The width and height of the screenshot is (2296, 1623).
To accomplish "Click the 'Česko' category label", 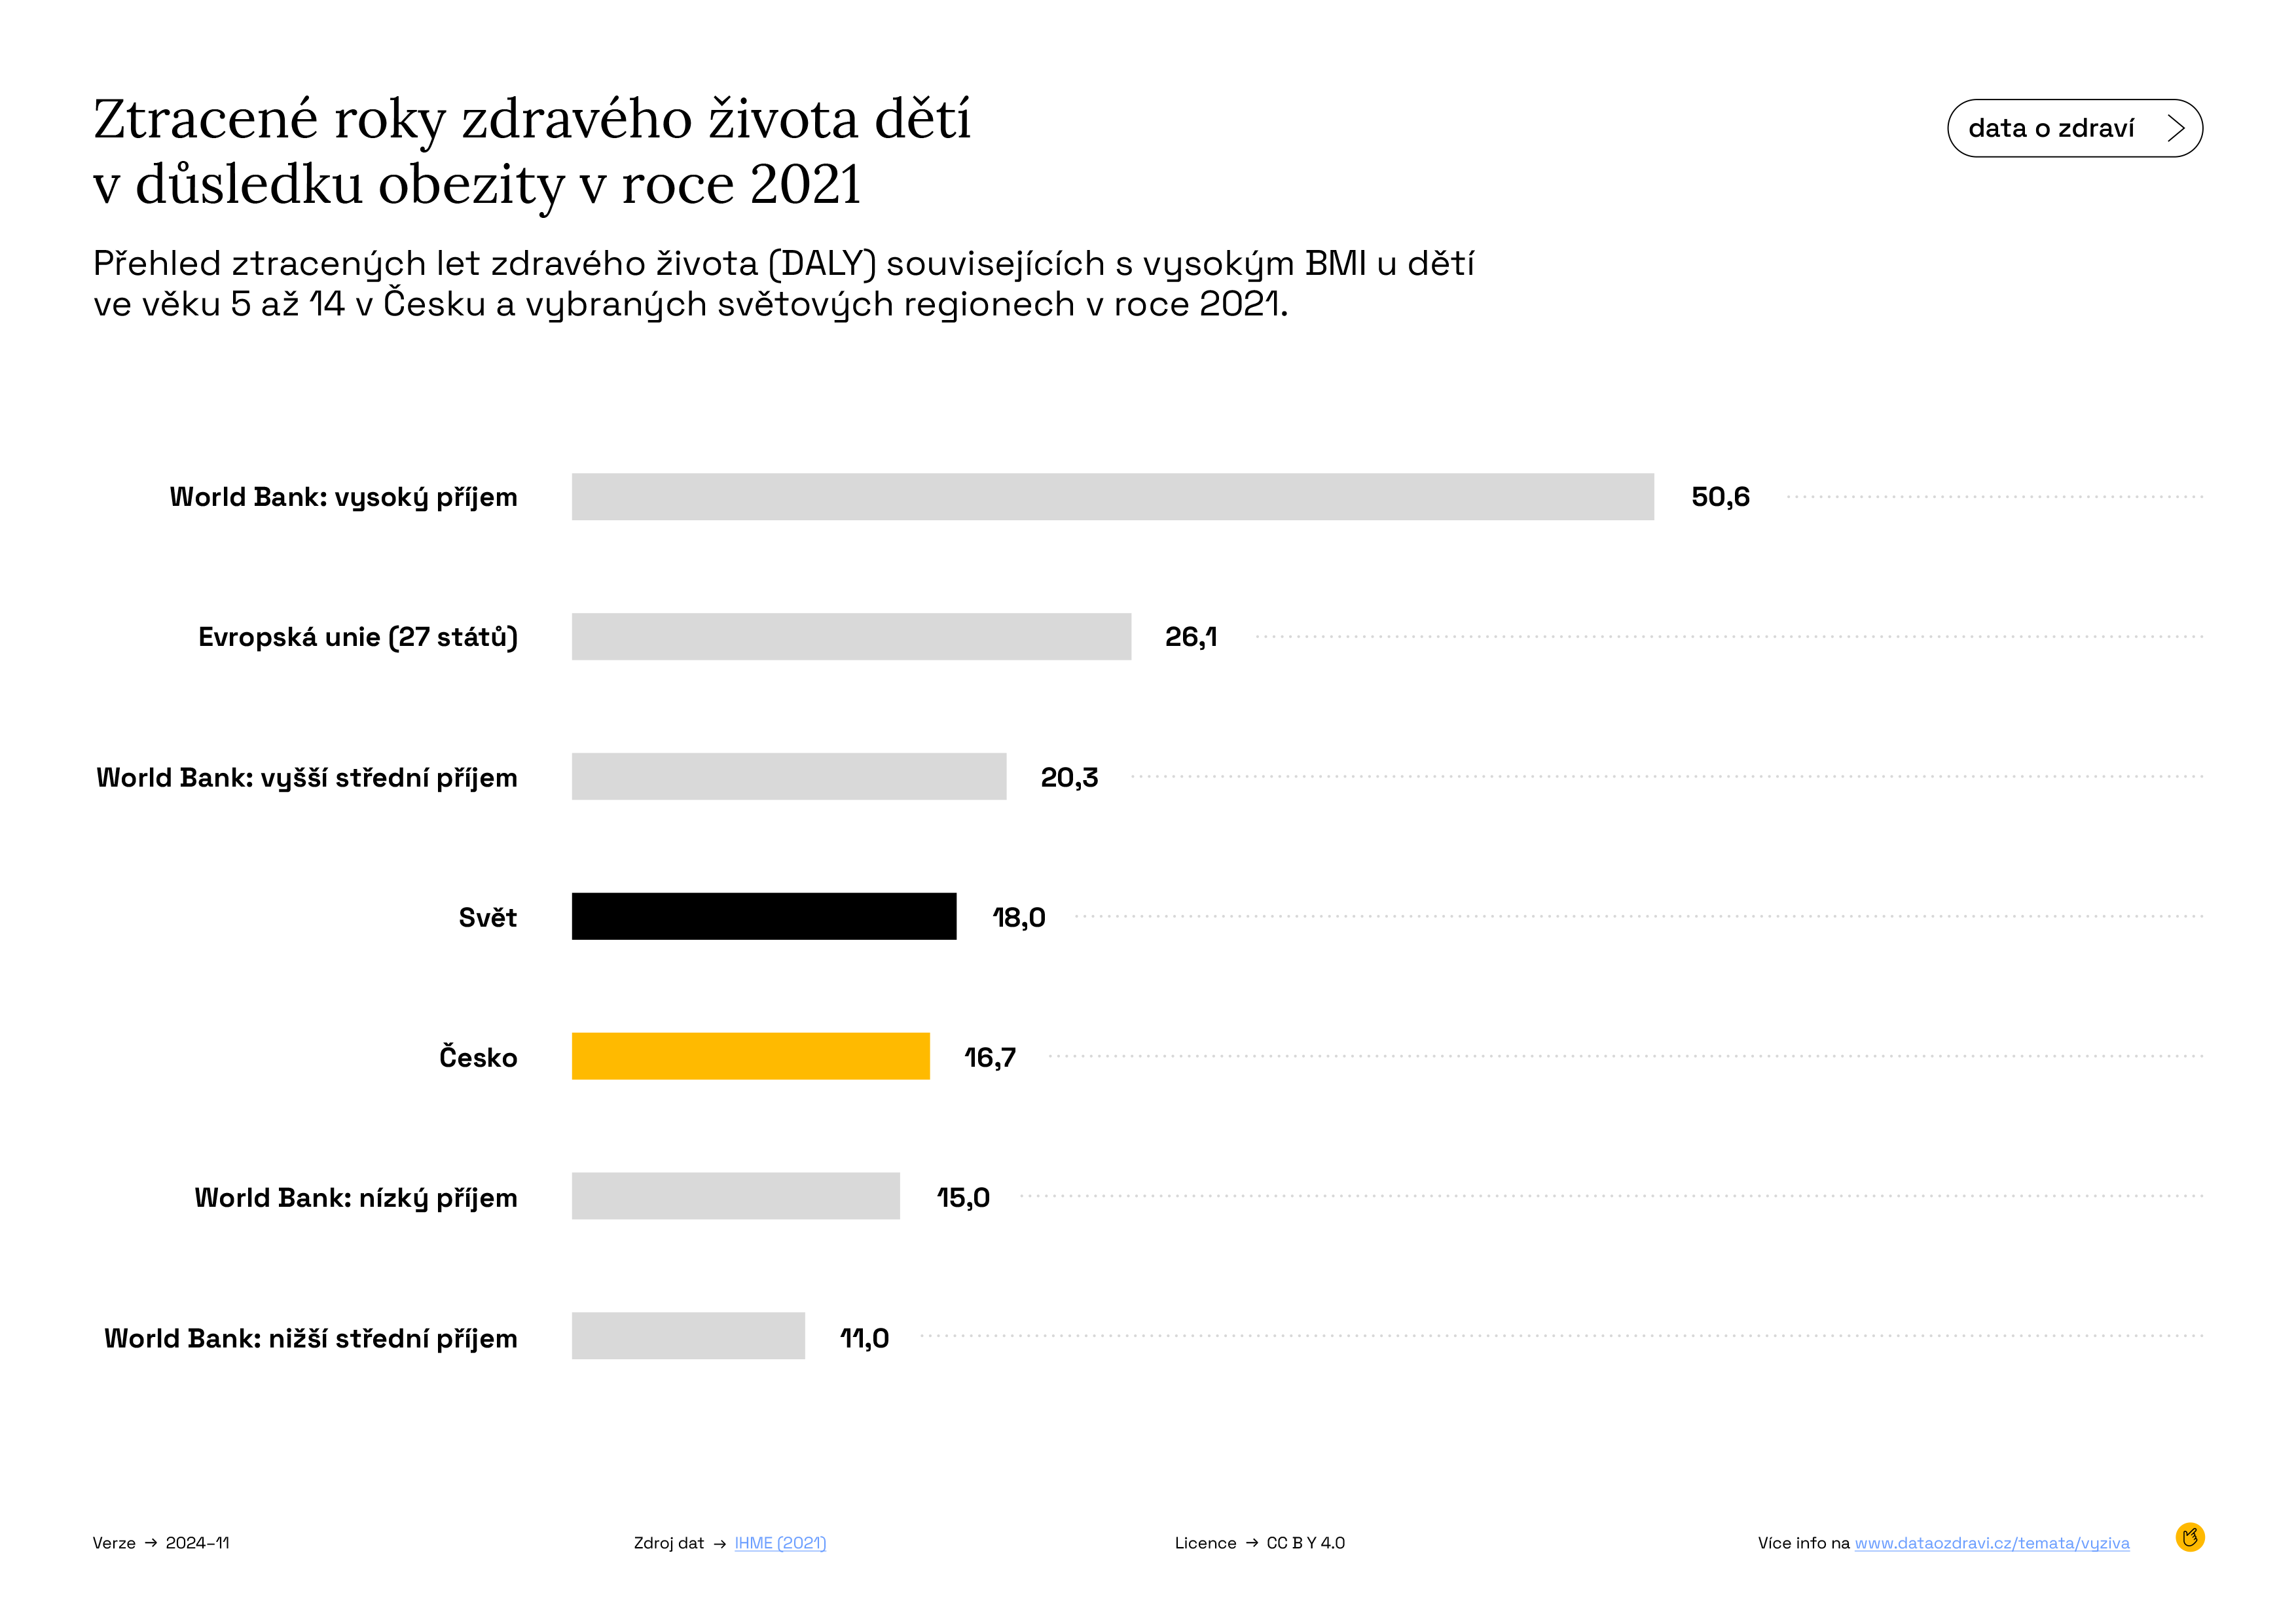I will (478, 1056).
